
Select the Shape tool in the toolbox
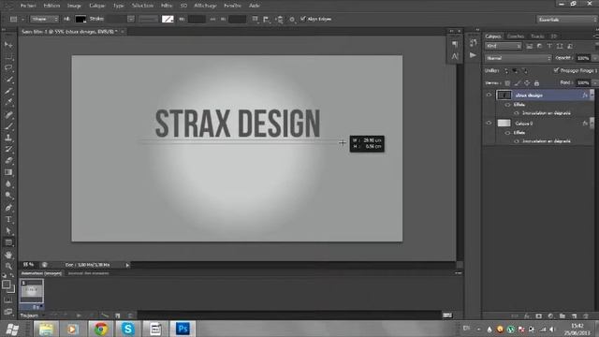[x=8, y=242]
